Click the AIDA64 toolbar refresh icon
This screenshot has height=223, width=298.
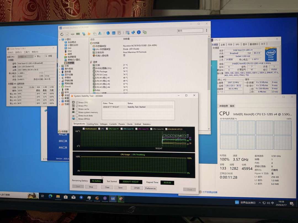click(62, 34)
